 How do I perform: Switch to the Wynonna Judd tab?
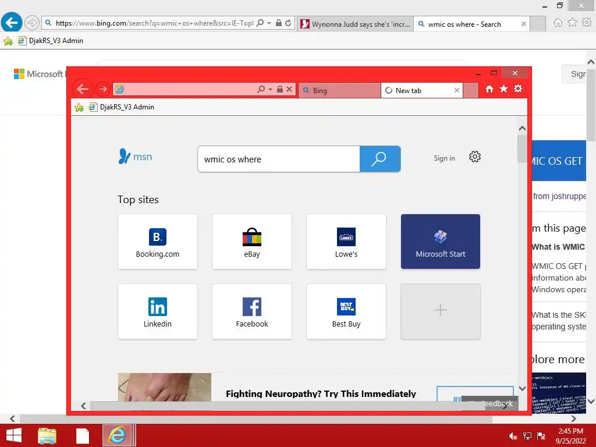pyautogui.click(x=355, y=24)
